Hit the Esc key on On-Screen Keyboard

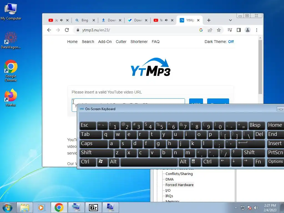88,126
